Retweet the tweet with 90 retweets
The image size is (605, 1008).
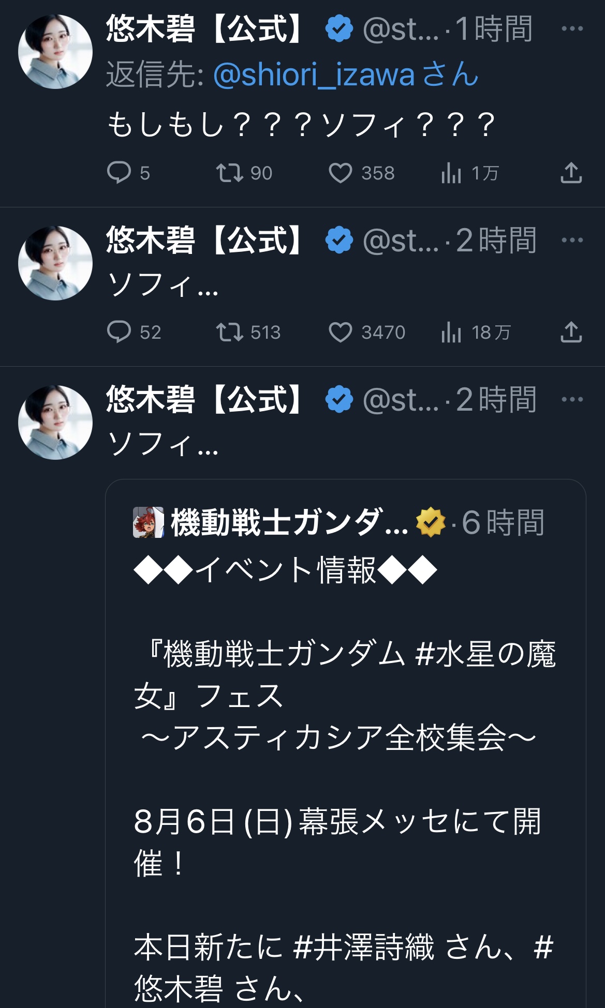(229, 173)
